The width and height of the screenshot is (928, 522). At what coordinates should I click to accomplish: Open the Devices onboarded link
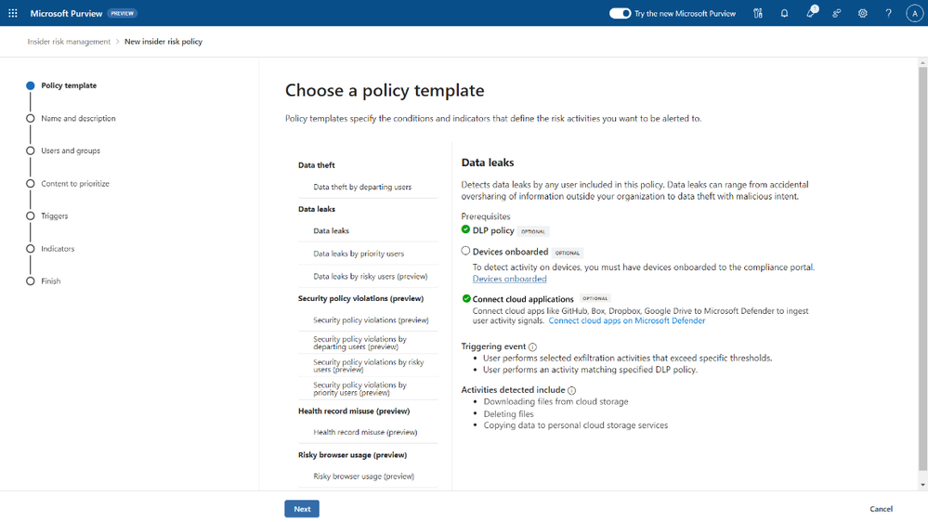click(x=510, y=279)
